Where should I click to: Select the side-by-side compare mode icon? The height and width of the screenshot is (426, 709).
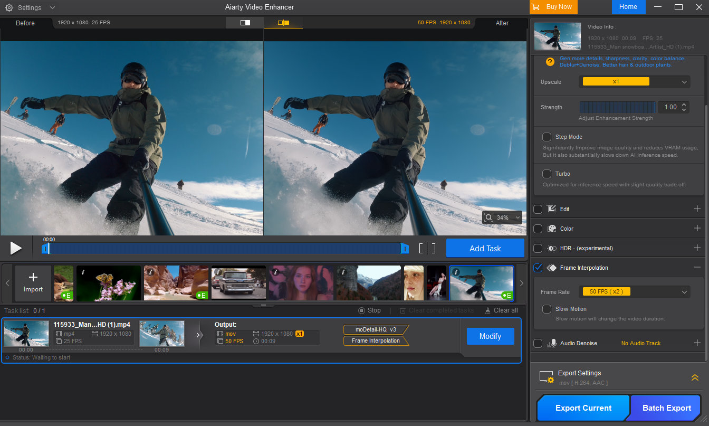coord(284,23)
